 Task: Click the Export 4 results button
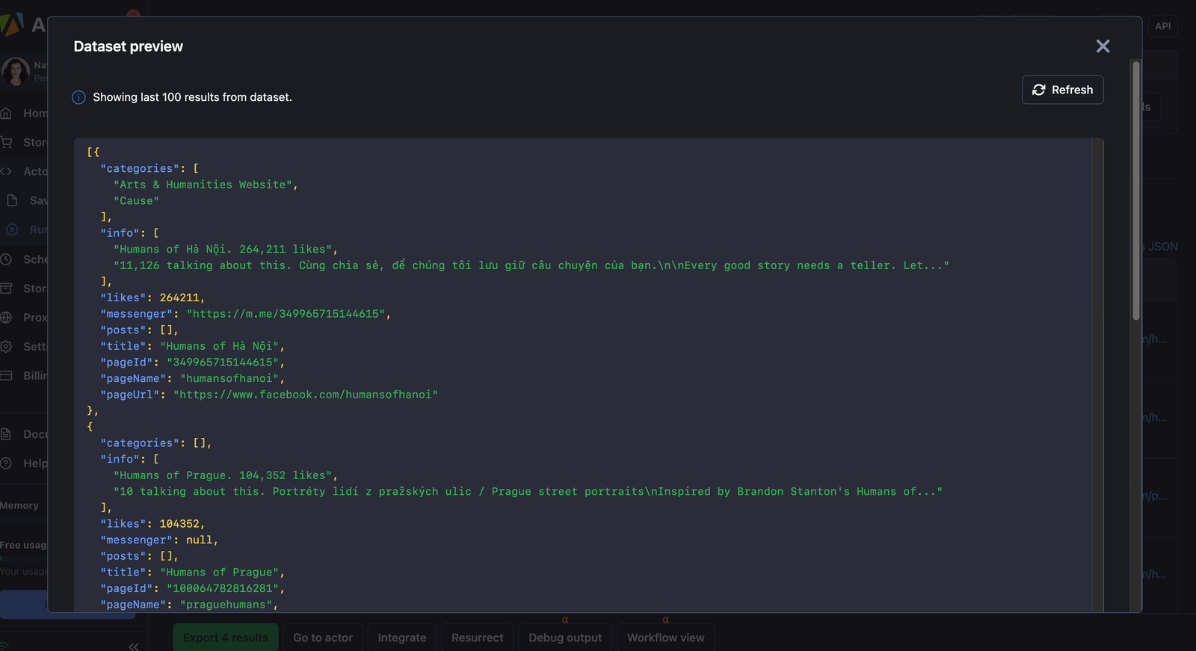click(225, 638)
